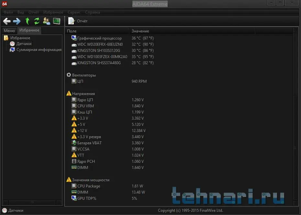This screenshot has height=215, width=301.
Task: Refresh sensors with the green circular arrows
Action: 37,21
